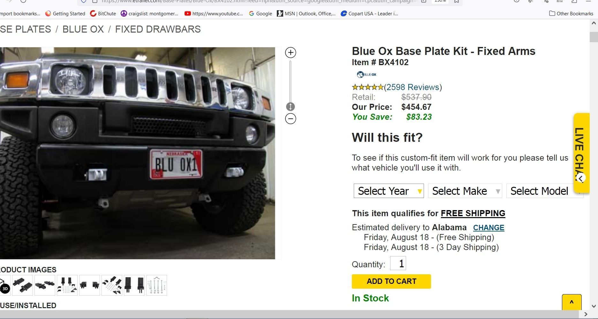The image size is (598, 319).
Task: Click the image zoom slider handle
Action: click(x=290, y=107)
